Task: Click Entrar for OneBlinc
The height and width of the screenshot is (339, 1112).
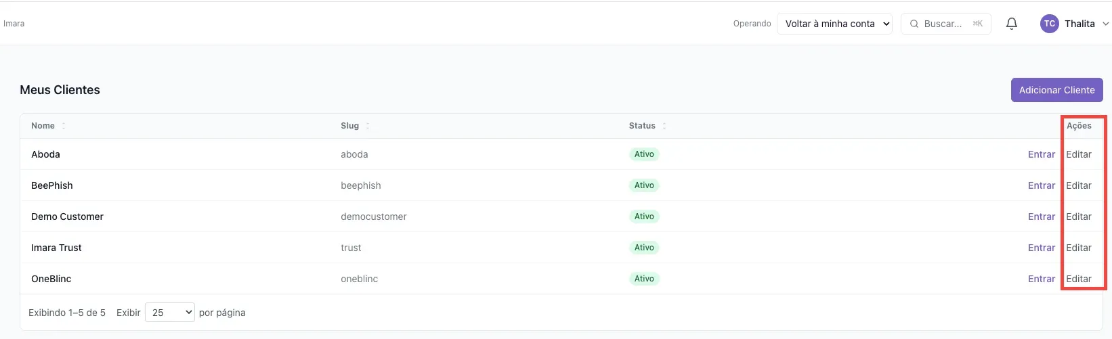Action: pyautogui.click(x=1042, y=279)
